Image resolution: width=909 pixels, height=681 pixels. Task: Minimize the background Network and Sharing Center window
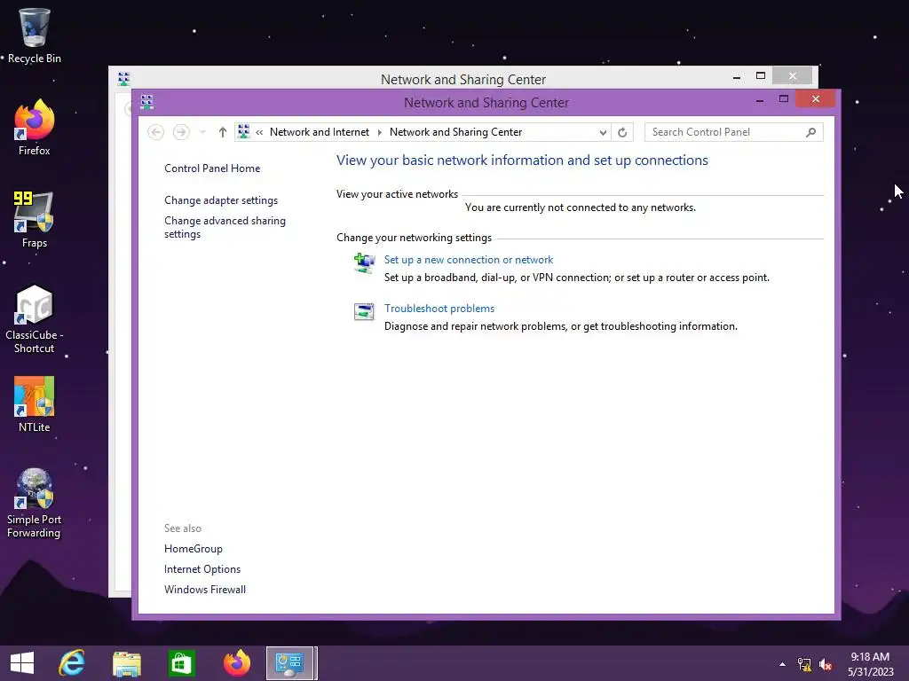(736, 76)
